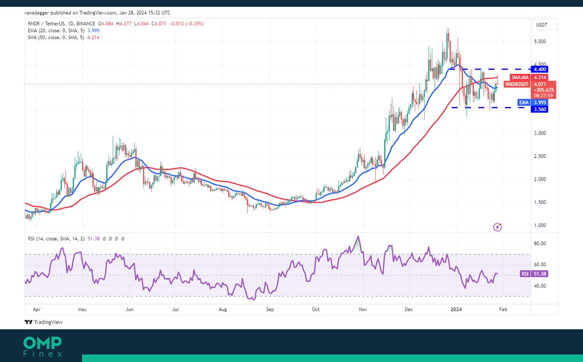Click the 40.00 RSI axis label
Image resolution: width=583 pixels, height=362 pixels.
coord(540,286)
